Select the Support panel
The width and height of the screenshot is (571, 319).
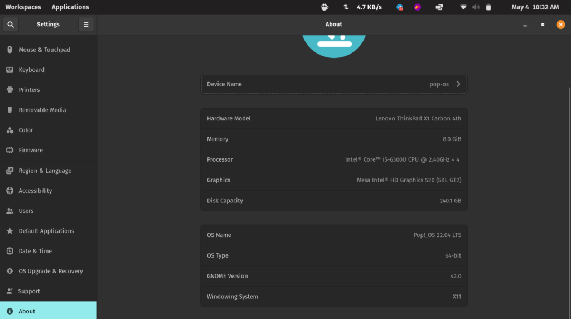[49, 291]
